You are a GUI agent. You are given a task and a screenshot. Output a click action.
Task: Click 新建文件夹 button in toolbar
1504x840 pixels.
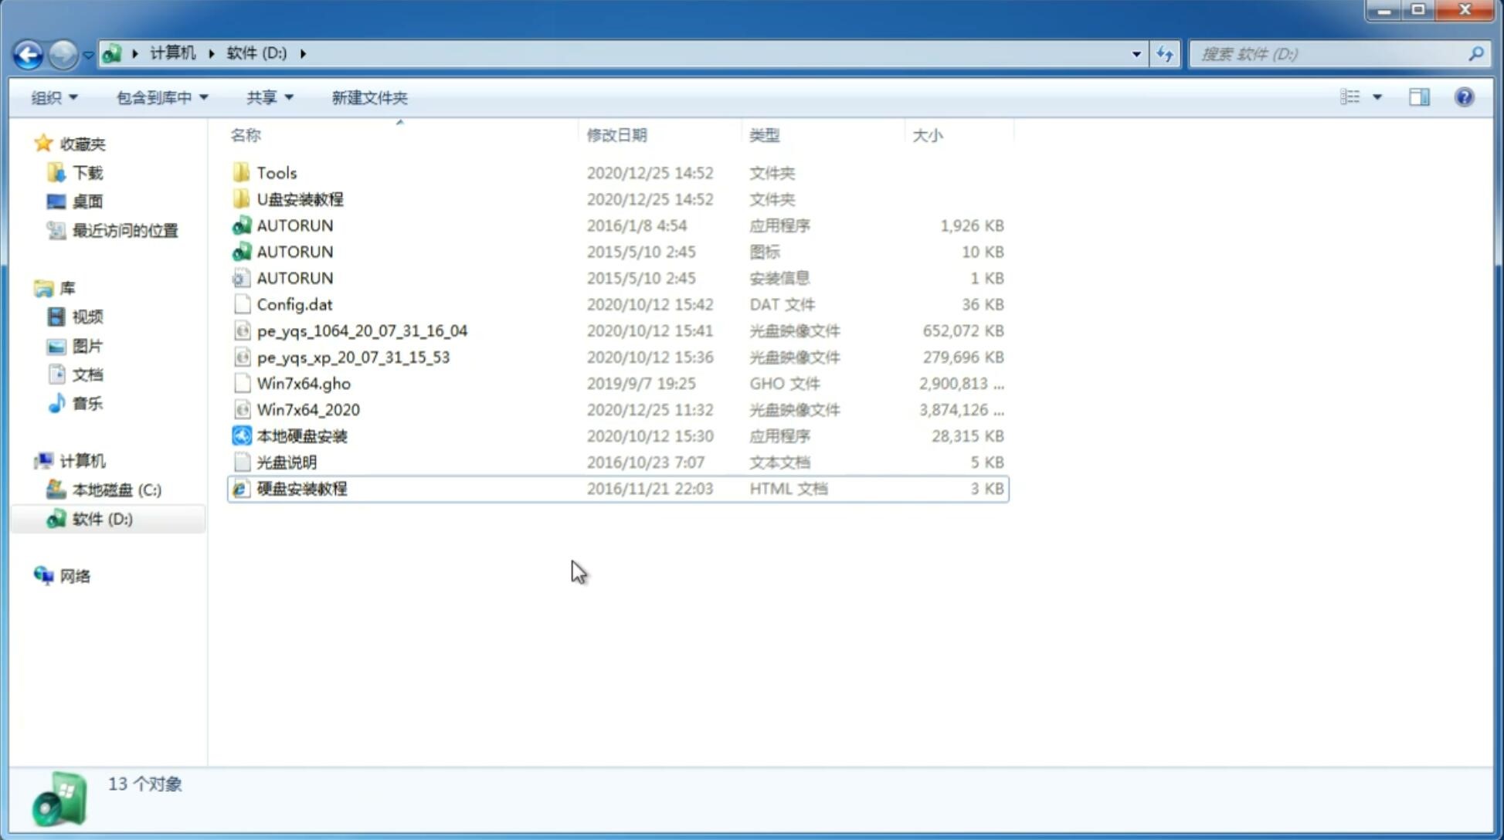(x=368, y=96)
